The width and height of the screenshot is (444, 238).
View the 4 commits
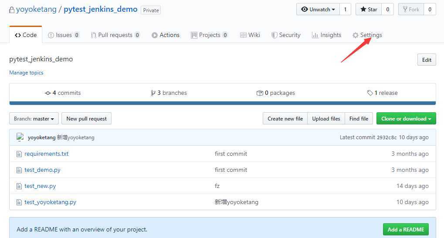(x=63, y=93)
